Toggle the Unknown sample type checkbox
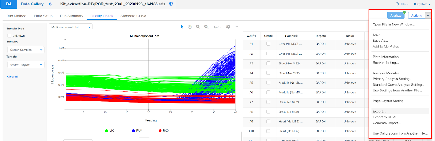This screenshot has width=435, height=141. 9,35
